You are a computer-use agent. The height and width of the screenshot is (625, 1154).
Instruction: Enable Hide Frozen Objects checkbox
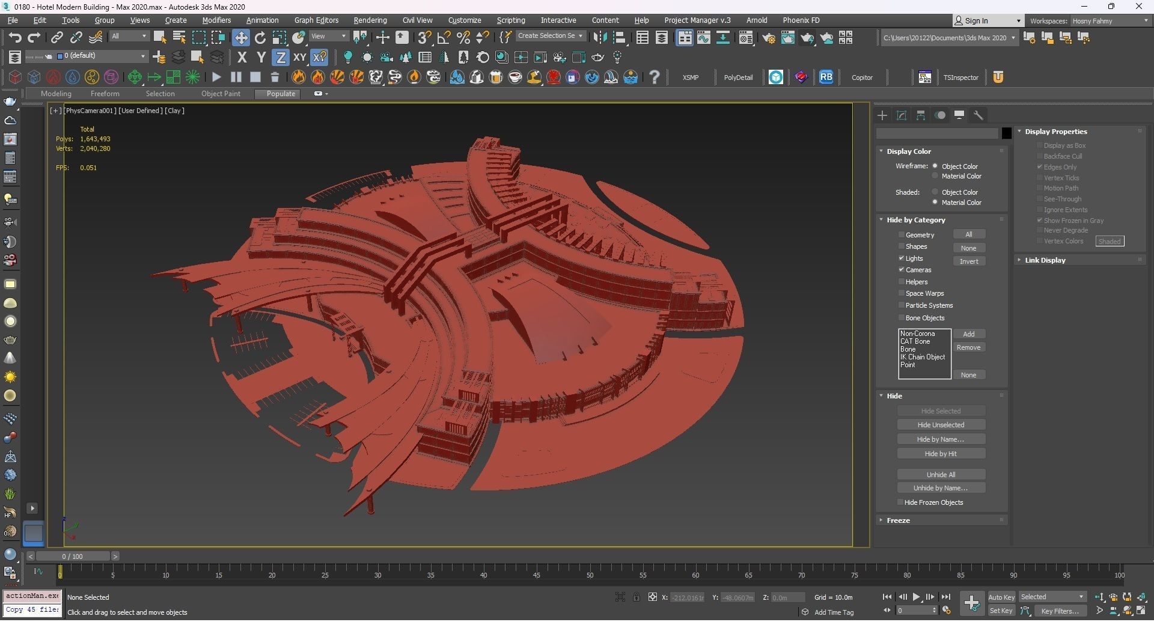pos(900,502)
